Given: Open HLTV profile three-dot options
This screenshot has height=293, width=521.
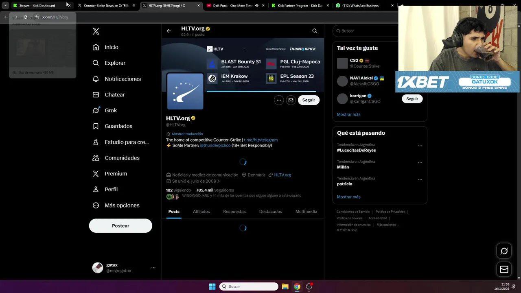Looking at the screenshot, I should pyautogui.click(x=279, y=100).
